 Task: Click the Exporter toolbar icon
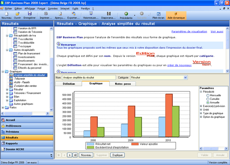[x=73, y=14]
